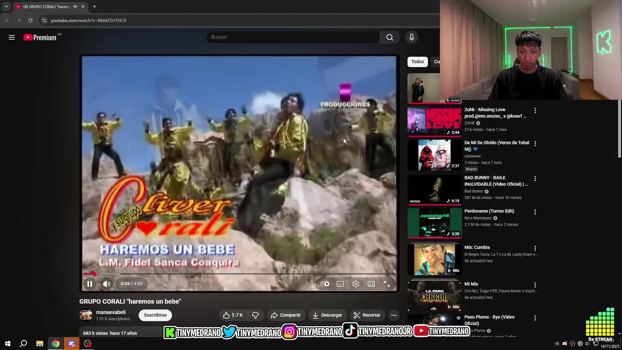Screen dimensions: 622x350
Task: Enter fullscreen mode
Action: tap(387, 284)
